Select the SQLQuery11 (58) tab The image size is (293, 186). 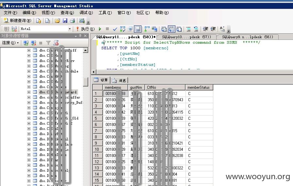(x=126, y=37)
